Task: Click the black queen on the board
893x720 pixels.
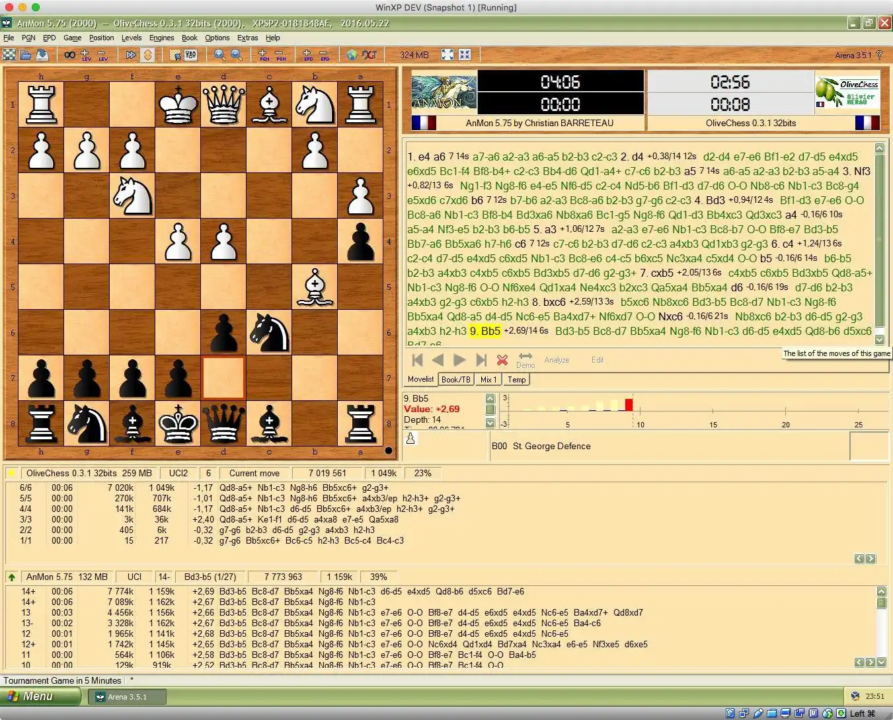Action: [x=223, y=423]
